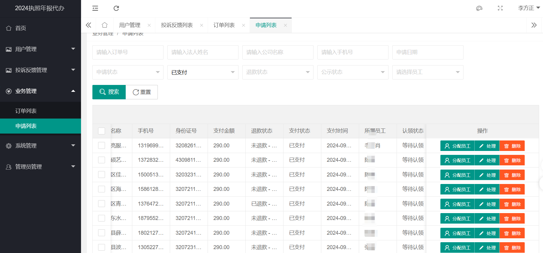Check the select-all header checkbox
This screenshot has height=253, width=543.
tap(102, 131)
